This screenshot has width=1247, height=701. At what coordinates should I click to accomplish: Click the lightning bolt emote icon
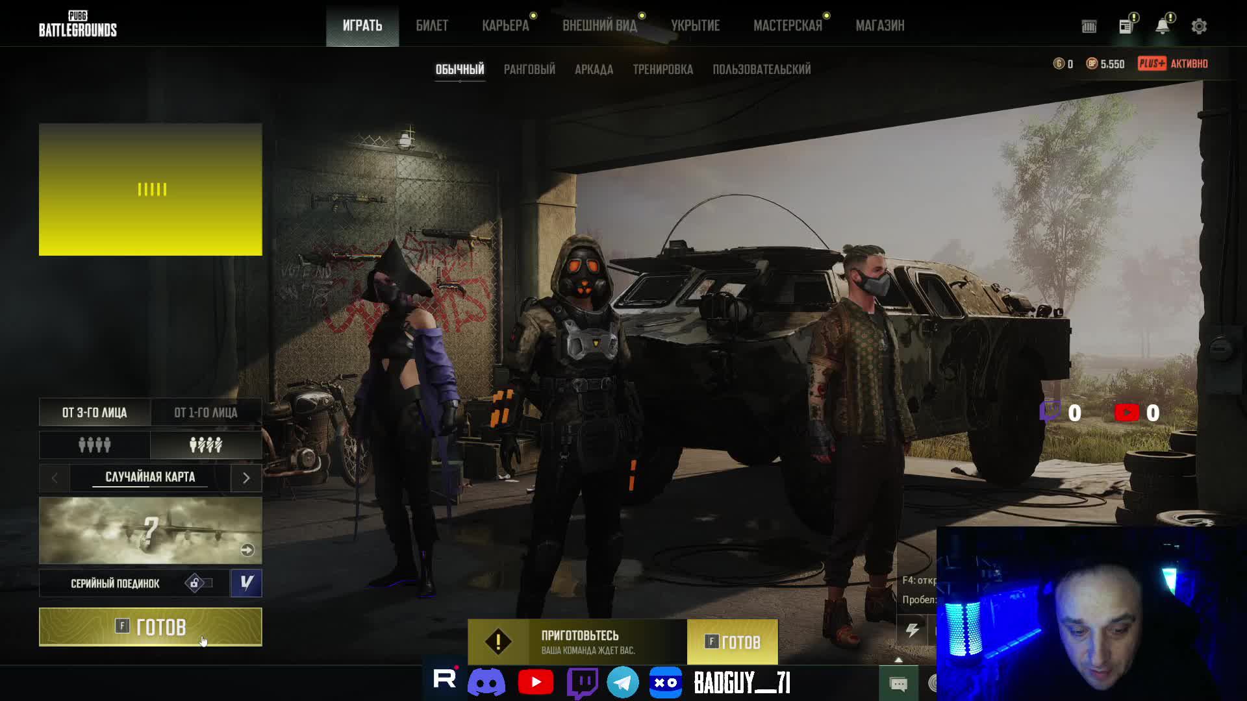coord(913,630)
